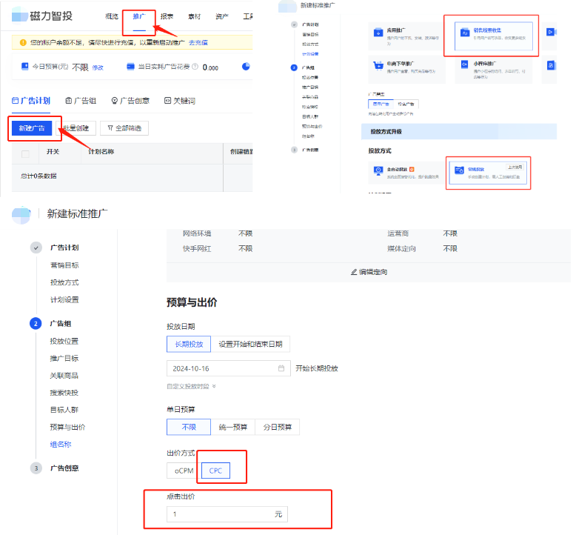Click the orange warning icon in balance notice

(x=23, y=42)
